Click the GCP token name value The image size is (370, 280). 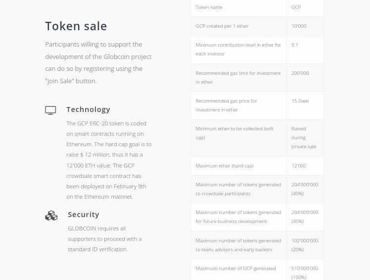coord(296,7)
